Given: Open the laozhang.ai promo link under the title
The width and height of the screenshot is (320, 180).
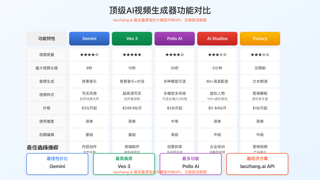Looking at the screenshot, I should click(160, 20).
